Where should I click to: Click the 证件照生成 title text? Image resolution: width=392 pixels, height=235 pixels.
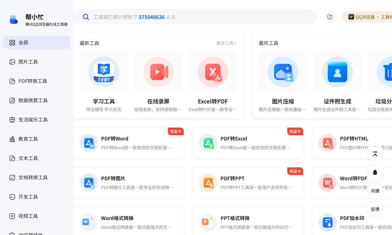click(x=337, y=101)
